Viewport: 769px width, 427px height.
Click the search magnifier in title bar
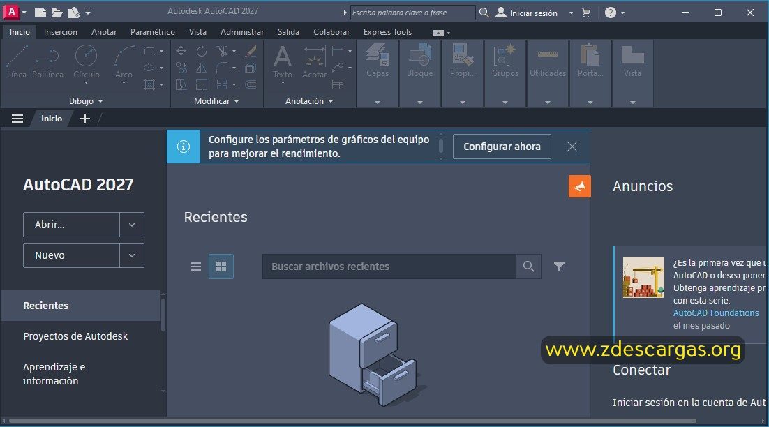[x=484, y=13]
